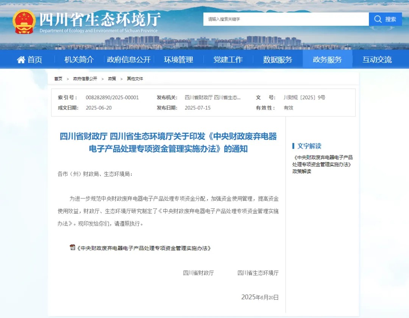Click the 文字解读 sidebar heading
Screen dimensions: 409x318
(x=309, y=146)
